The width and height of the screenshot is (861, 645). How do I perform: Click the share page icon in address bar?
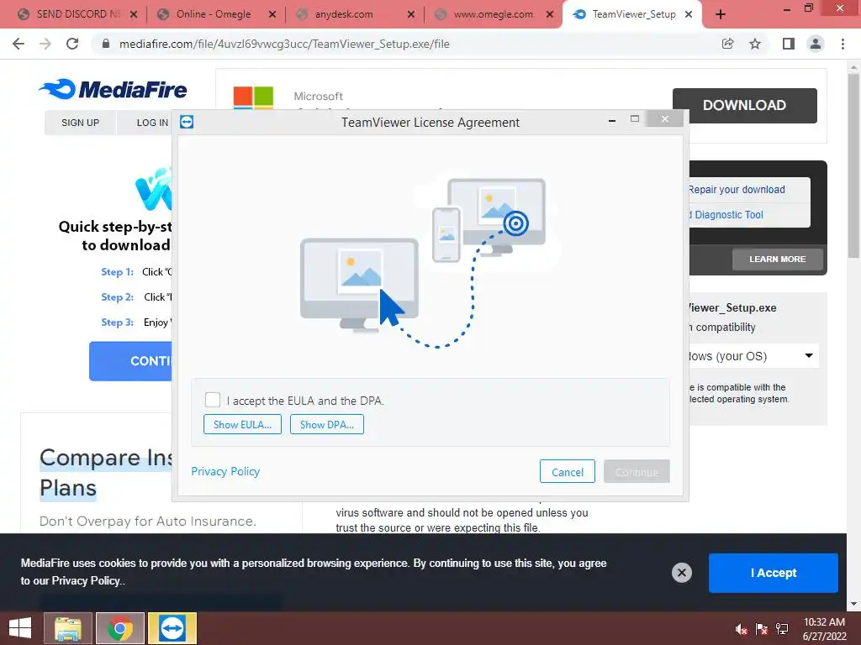tap(727, 44)
